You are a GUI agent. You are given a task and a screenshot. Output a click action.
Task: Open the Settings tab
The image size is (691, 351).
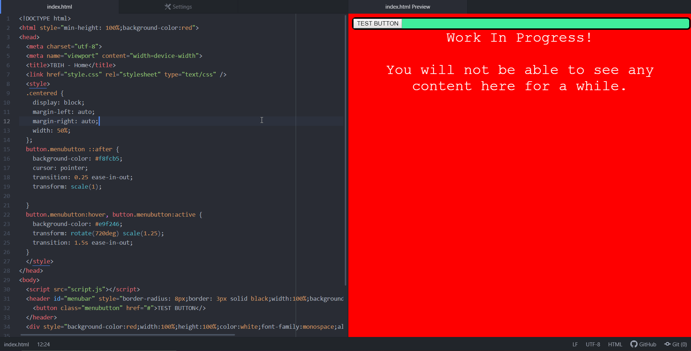click(178, 7)
